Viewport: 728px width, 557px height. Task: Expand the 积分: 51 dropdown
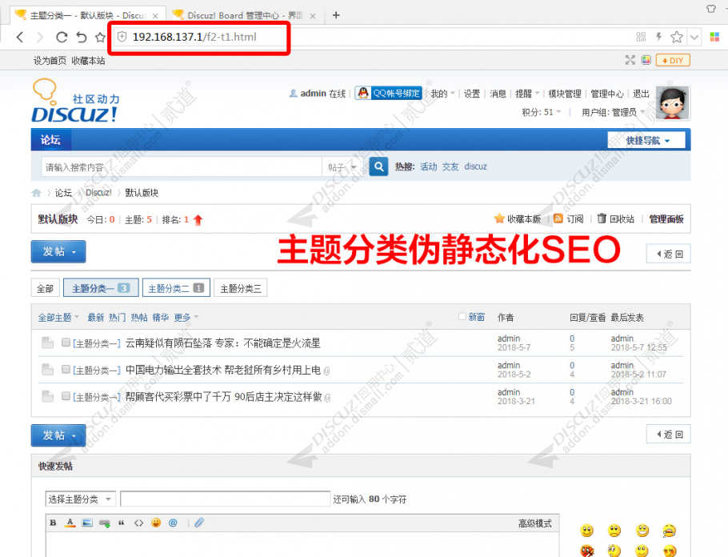(x=542, y=112)
